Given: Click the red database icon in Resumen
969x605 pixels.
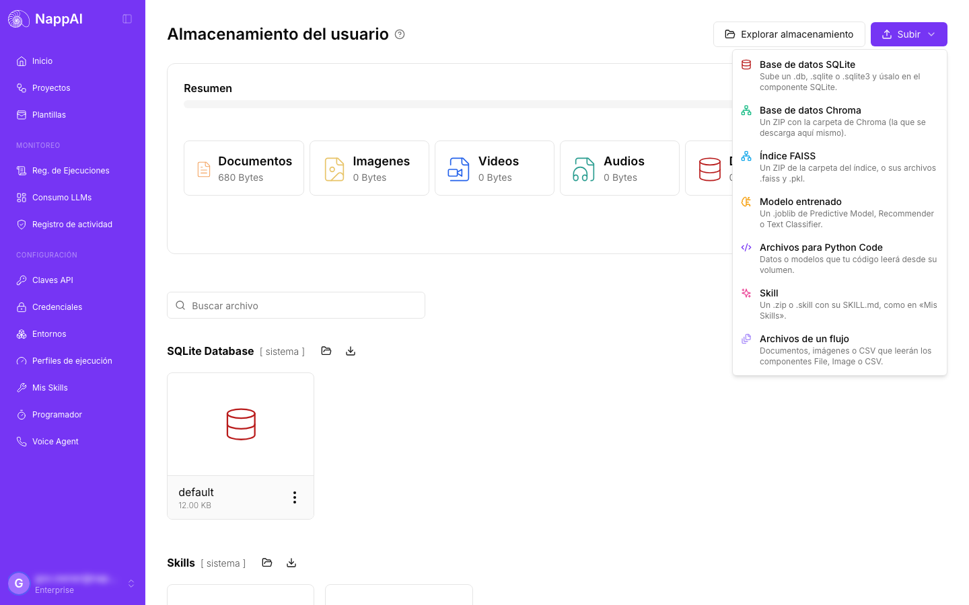Looking at the screenshot, I should [x=709, y=169].
